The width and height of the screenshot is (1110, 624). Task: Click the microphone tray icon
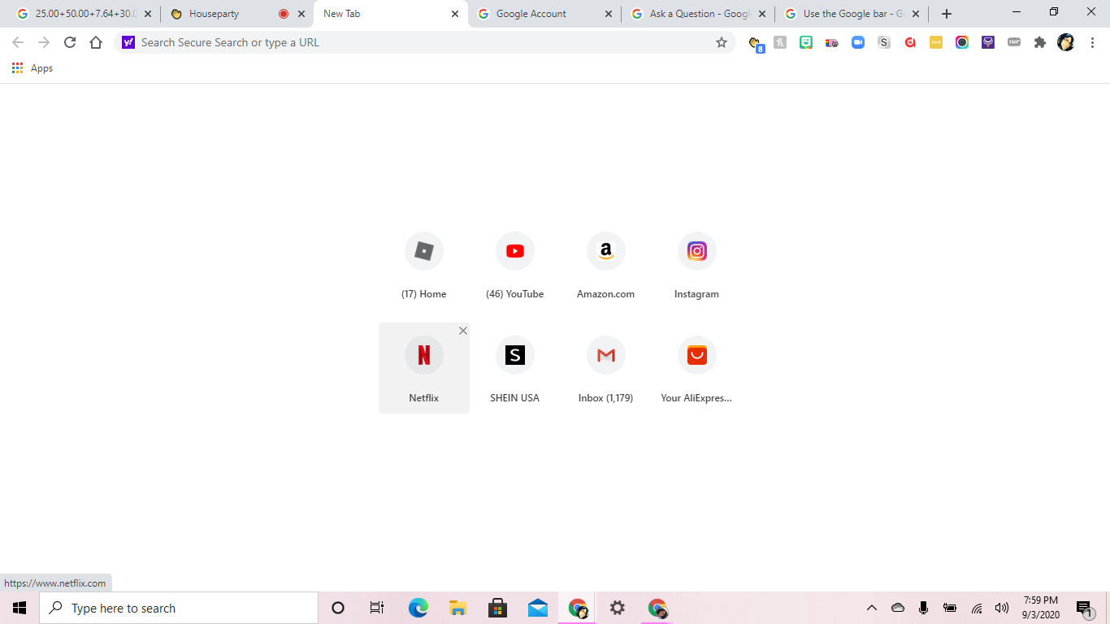coord(924,608)
